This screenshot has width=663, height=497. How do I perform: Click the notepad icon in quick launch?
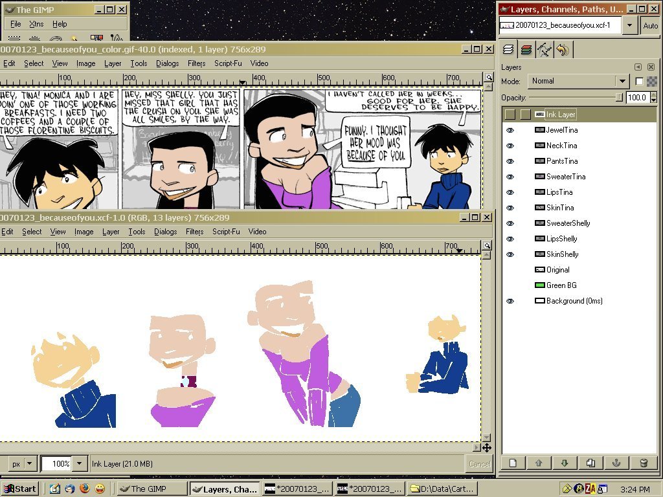coord(54,489)
